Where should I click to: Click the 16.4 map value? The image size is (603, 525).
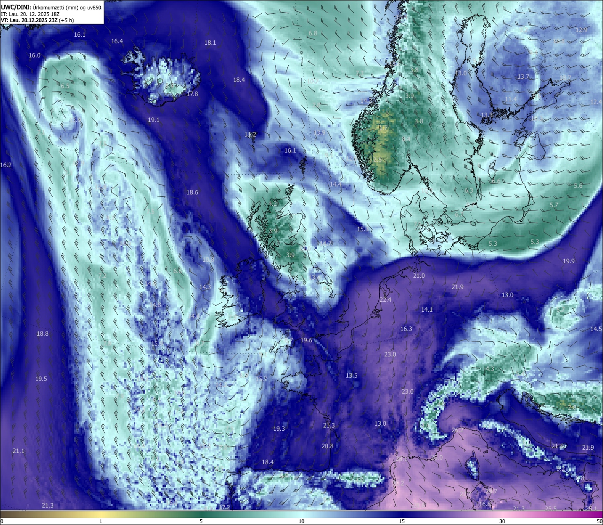(117, 41)
